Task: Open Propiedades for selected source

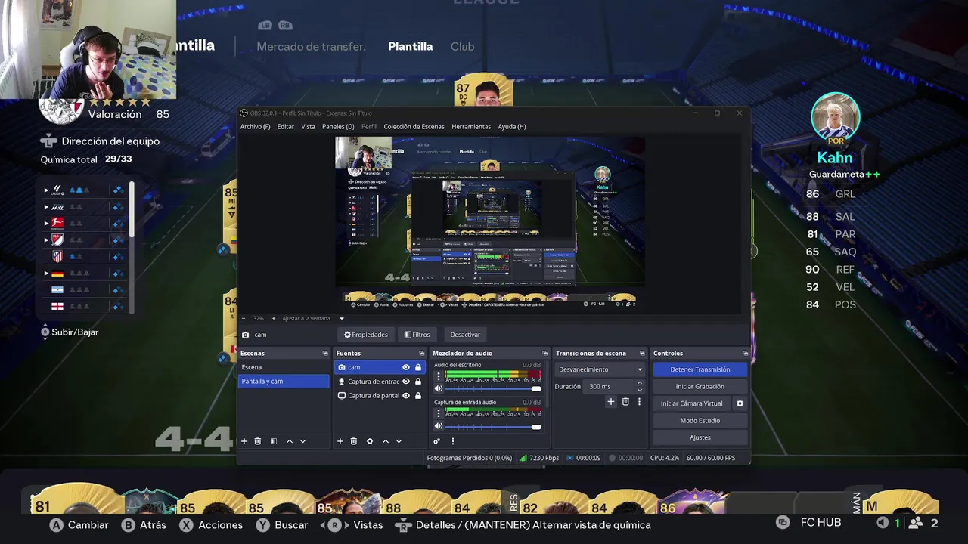Action: coord(366,335)
